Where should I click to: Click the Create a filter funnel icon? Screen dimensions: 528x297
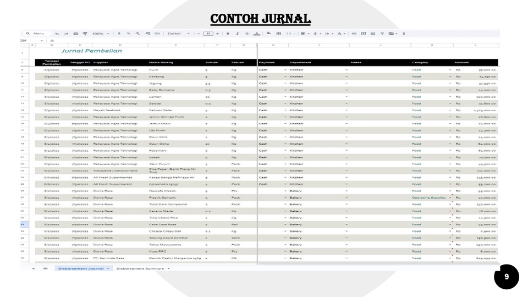pyautogui.click(x=382, y=34)
